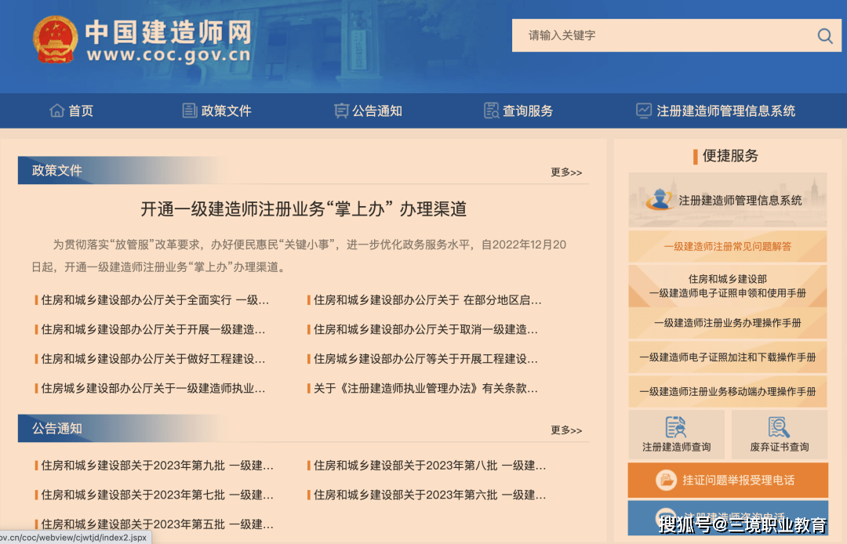Viewport: 847px width, 544px height.
Task: Click the chart icon beside 注册建造师管理信息系统 in navbar
Action: click(645, 110)
